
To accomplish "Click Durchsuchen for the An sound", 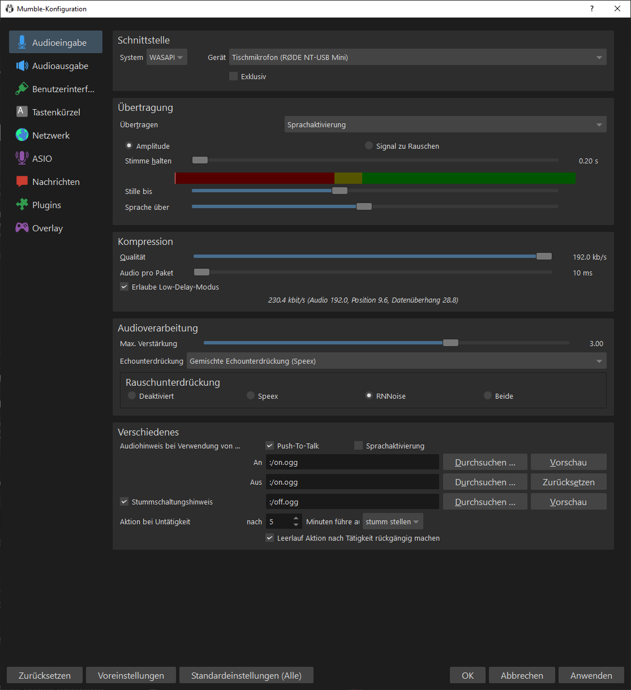I will coord(485,462).
